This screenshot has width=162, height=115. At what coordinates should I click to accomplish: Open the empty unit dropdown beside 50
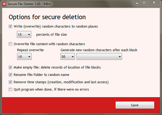(99, 56)
